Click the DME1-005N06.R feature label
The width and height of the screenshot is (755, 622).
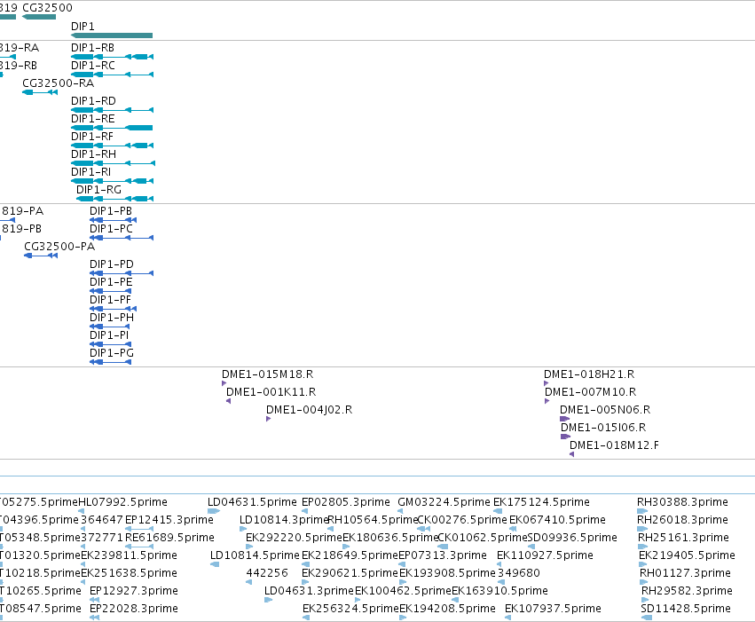605,410
